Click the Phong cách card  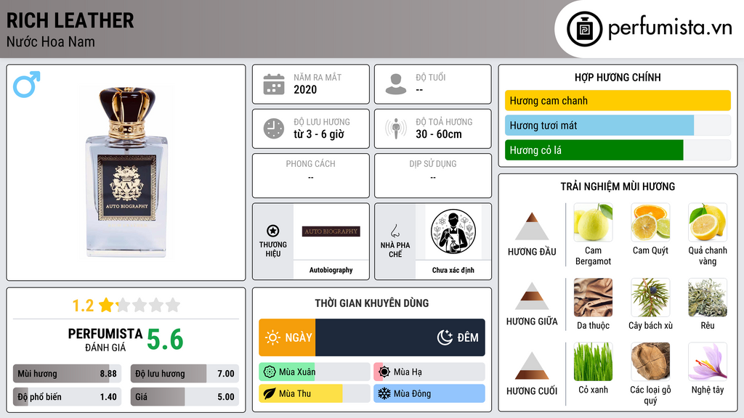(x=311, y=176)
